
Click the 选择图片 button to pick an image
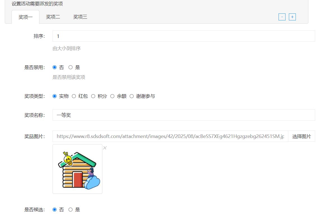301,136
